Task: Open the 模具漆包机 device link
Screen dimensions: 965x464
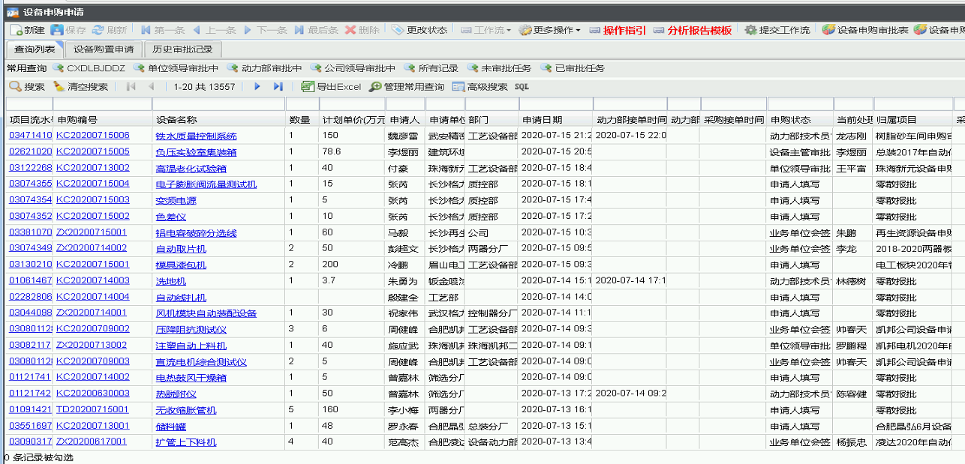Action: click(181, 265)
